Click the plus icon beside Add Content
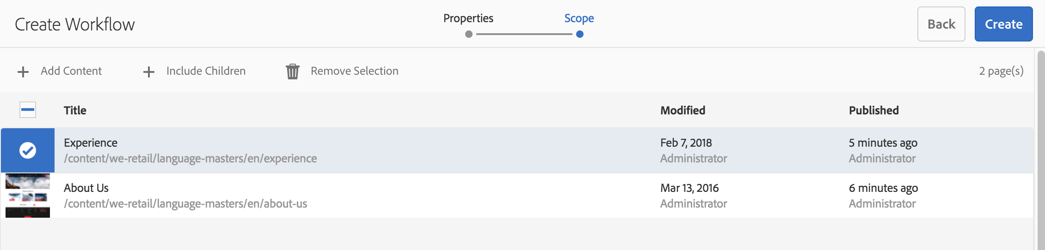The image size is (1045, 250). click(x=23, y=71)
